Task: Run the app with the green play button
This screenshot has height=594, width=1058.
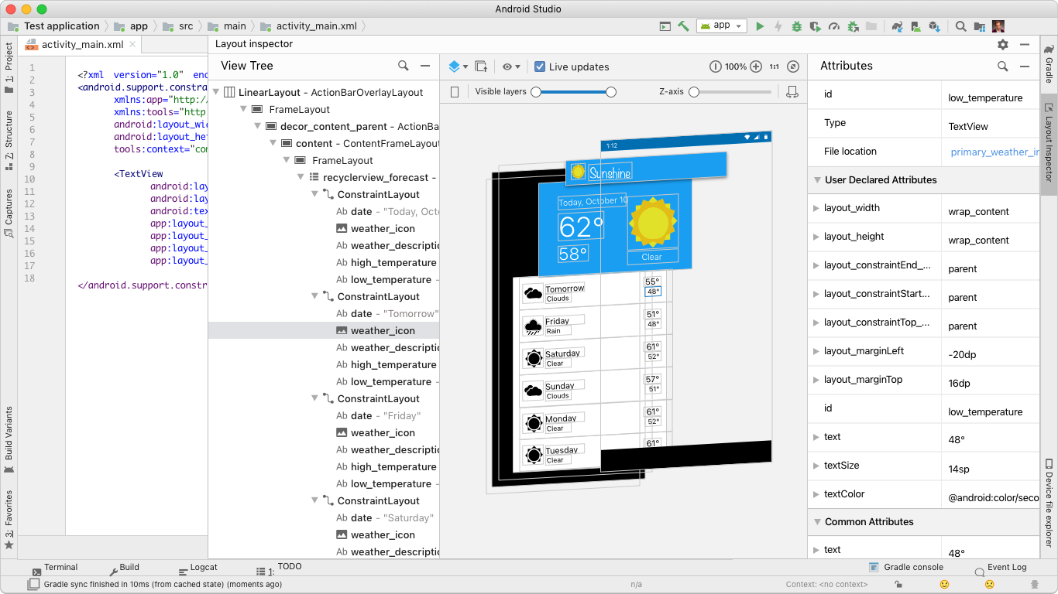Action: pos(760,26)
